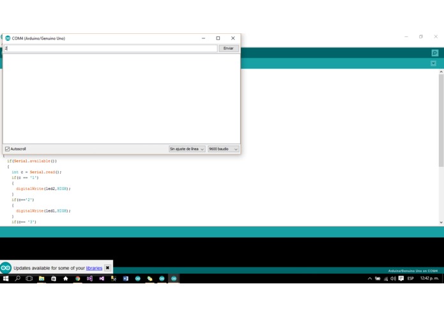Click the 'digitalWrite(led1,HIGH);' line
The height and width of the screenshot is (316, 444).
[x=43, y=211]
